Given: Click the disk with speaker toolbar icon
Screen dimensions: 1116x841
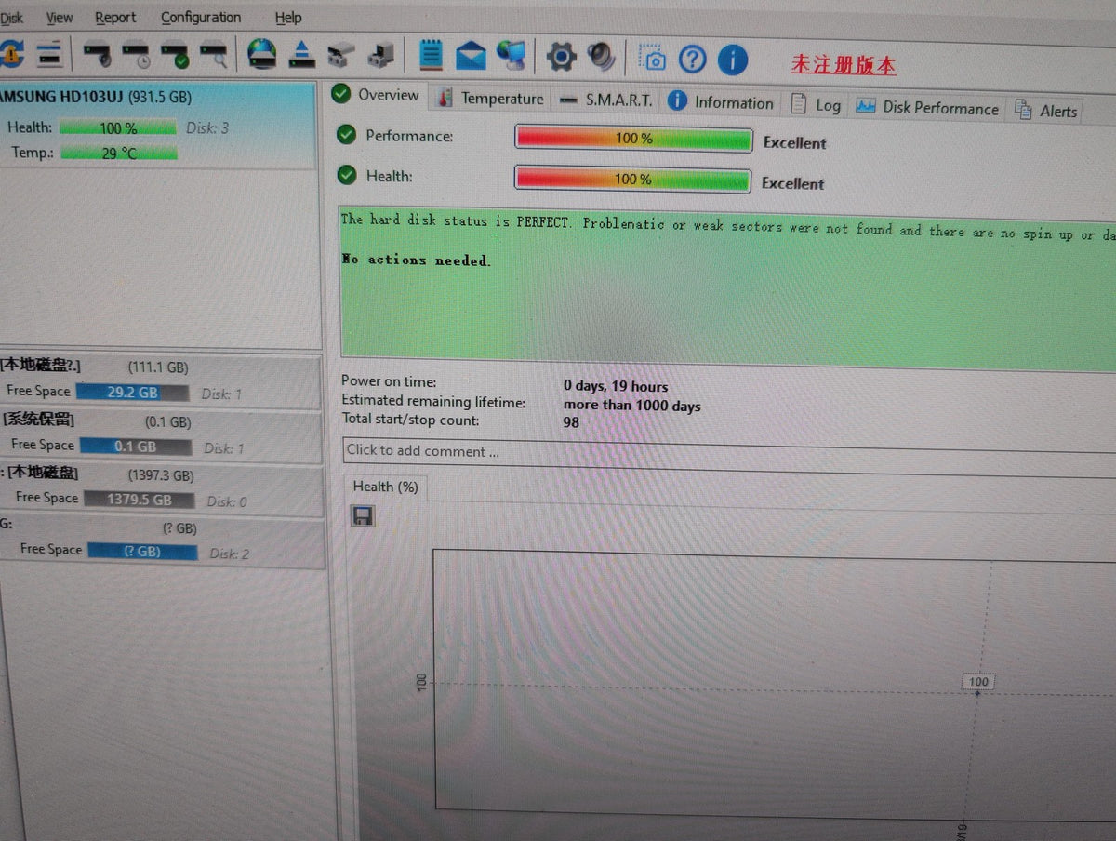Looking at the screenshot, I should tap(98, 55).
